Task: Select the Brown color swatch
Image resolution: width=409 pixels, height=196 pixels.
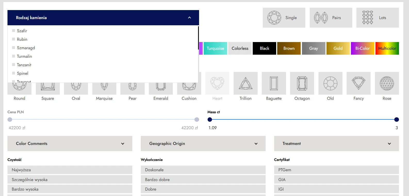Action: coord(289,48)
